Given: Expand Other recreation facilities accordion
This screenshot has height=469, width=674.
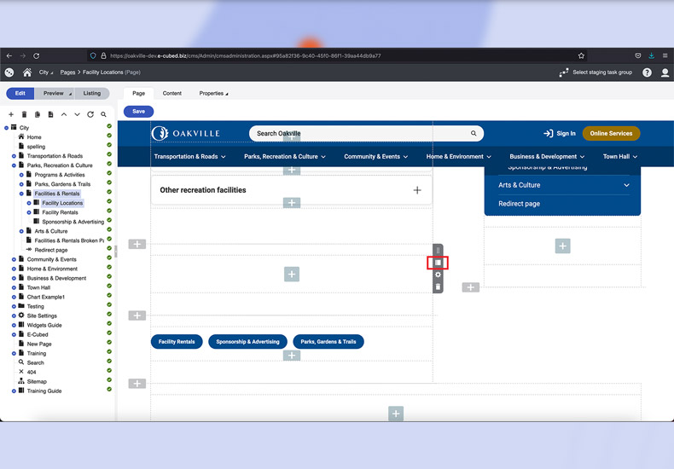Looking at the screenshot, I should [416, 190].
